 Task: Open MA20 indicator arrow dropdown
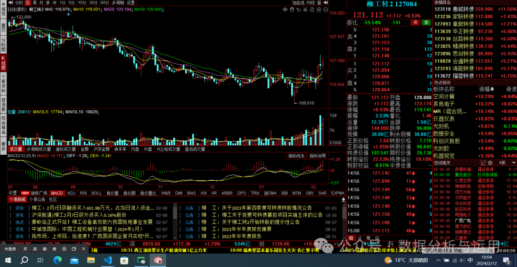coord(132,10)
